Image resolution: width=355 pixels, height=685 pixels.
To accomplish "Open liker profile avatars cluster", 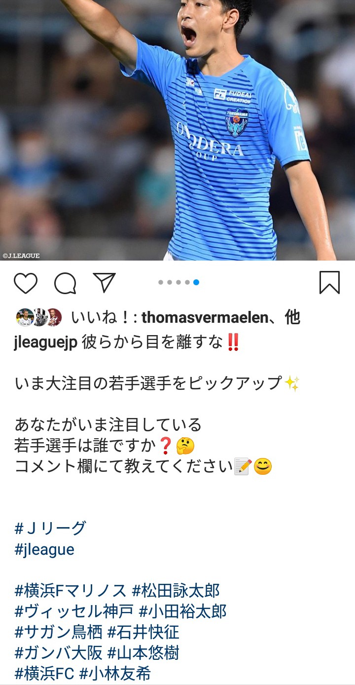I will (39, 317).
